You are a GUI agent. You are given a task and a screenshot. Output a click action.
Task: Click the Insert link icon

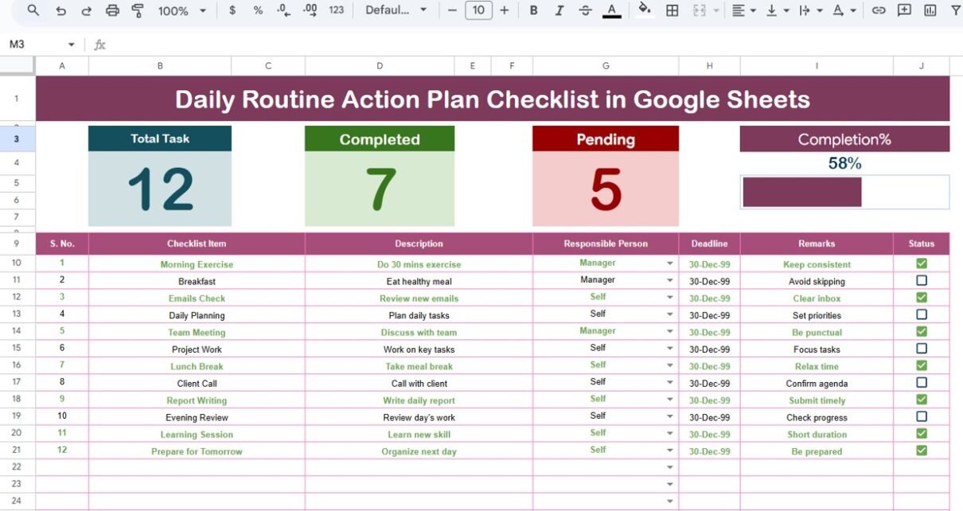click(x=879, y=10)
